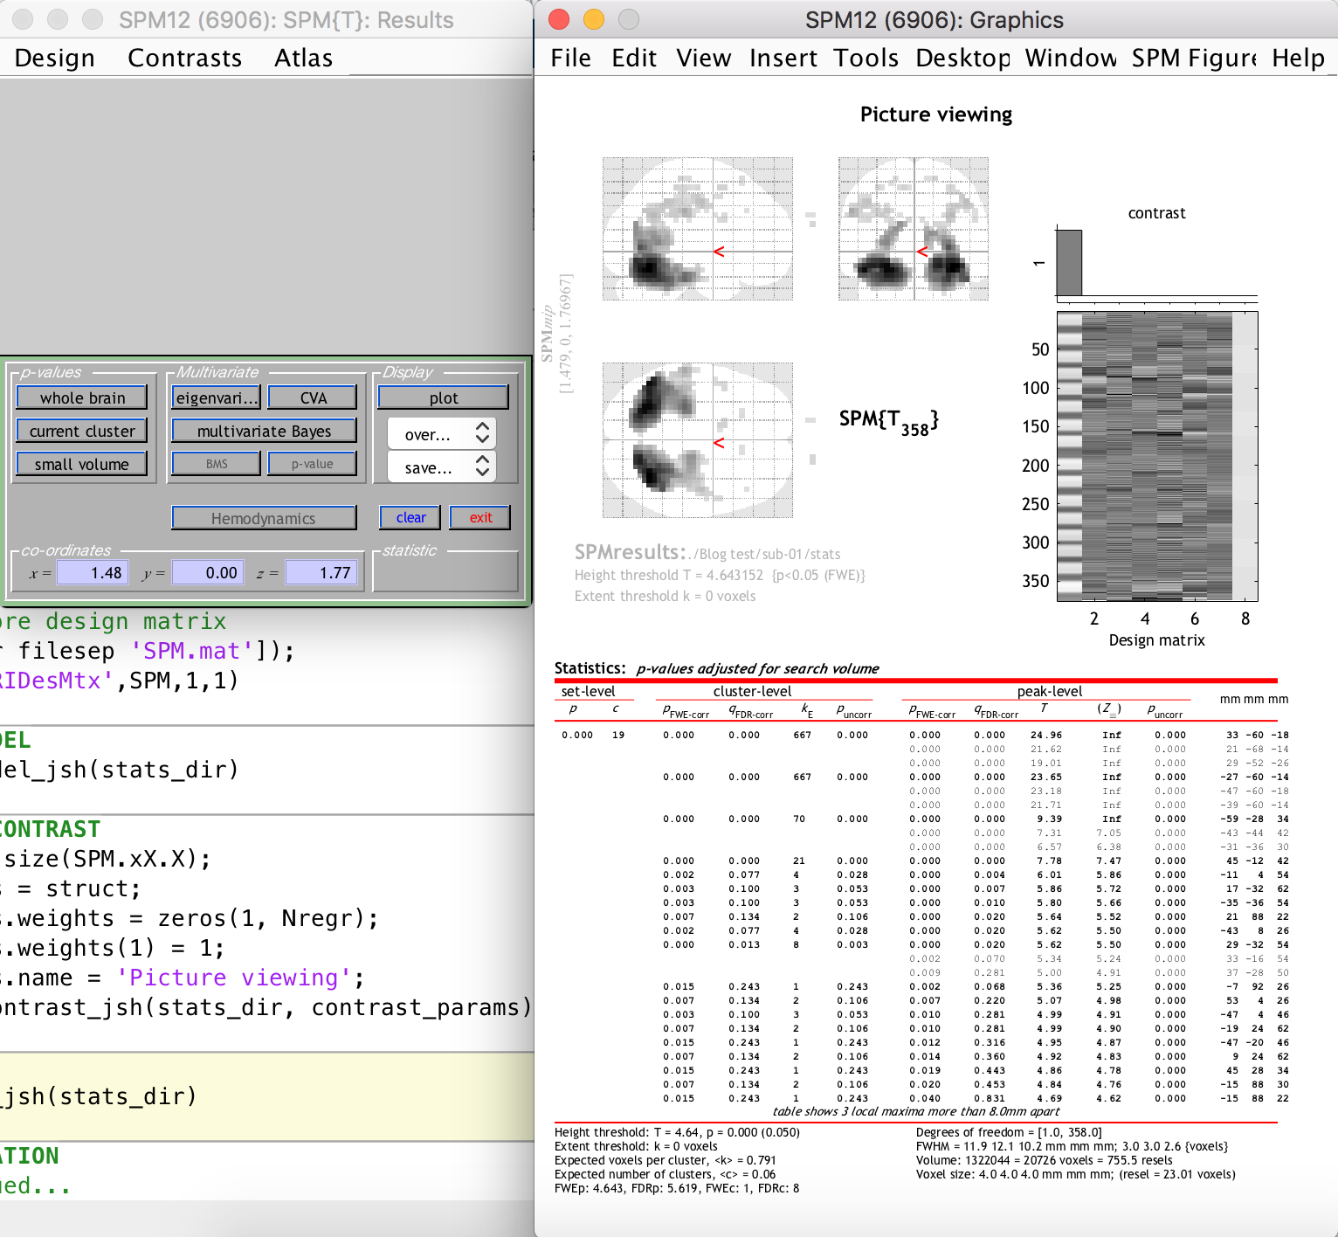Click coordinates -59 -28 34 in table

(1254, 819)
